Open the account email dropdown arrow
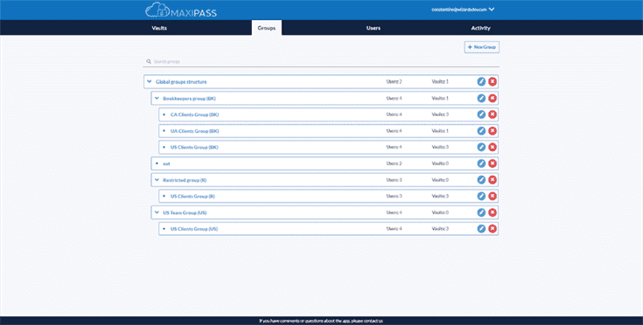The width and height of the screenshot is (643, 325). tap(492, 10)
